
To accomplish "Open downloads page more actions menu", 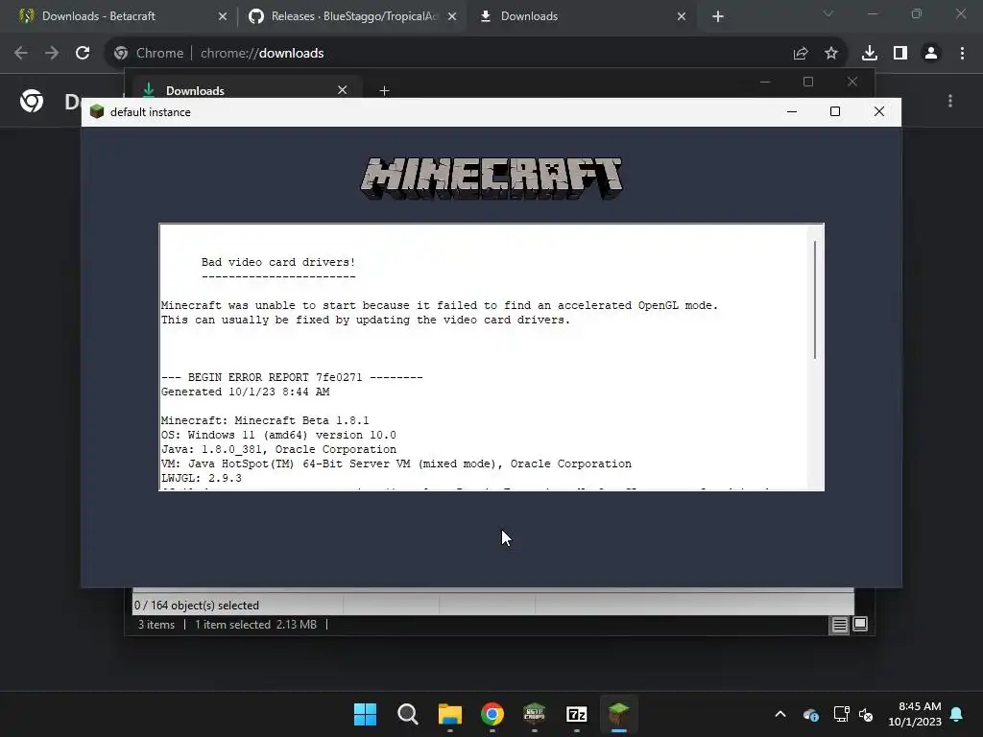I will pos(950,101).
